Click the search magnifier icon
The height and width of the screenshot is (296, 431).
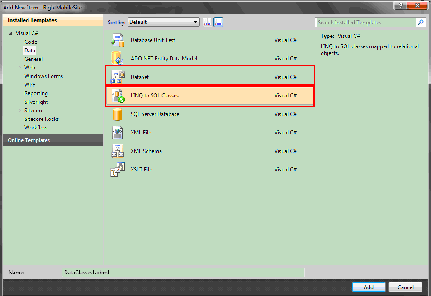421,22
